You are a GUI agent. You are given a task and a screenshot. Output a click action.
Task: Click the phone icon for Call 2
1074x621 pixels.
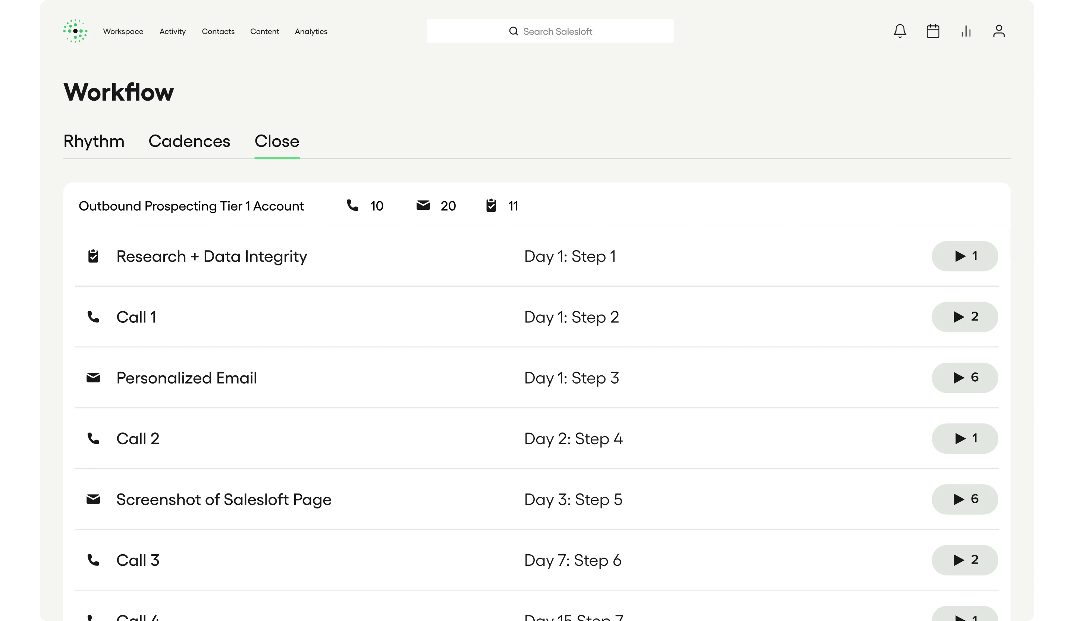(x=93, y=438)
